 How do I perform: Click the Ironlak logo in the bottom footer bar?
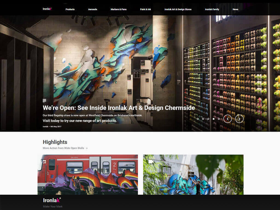coord(52,200)
